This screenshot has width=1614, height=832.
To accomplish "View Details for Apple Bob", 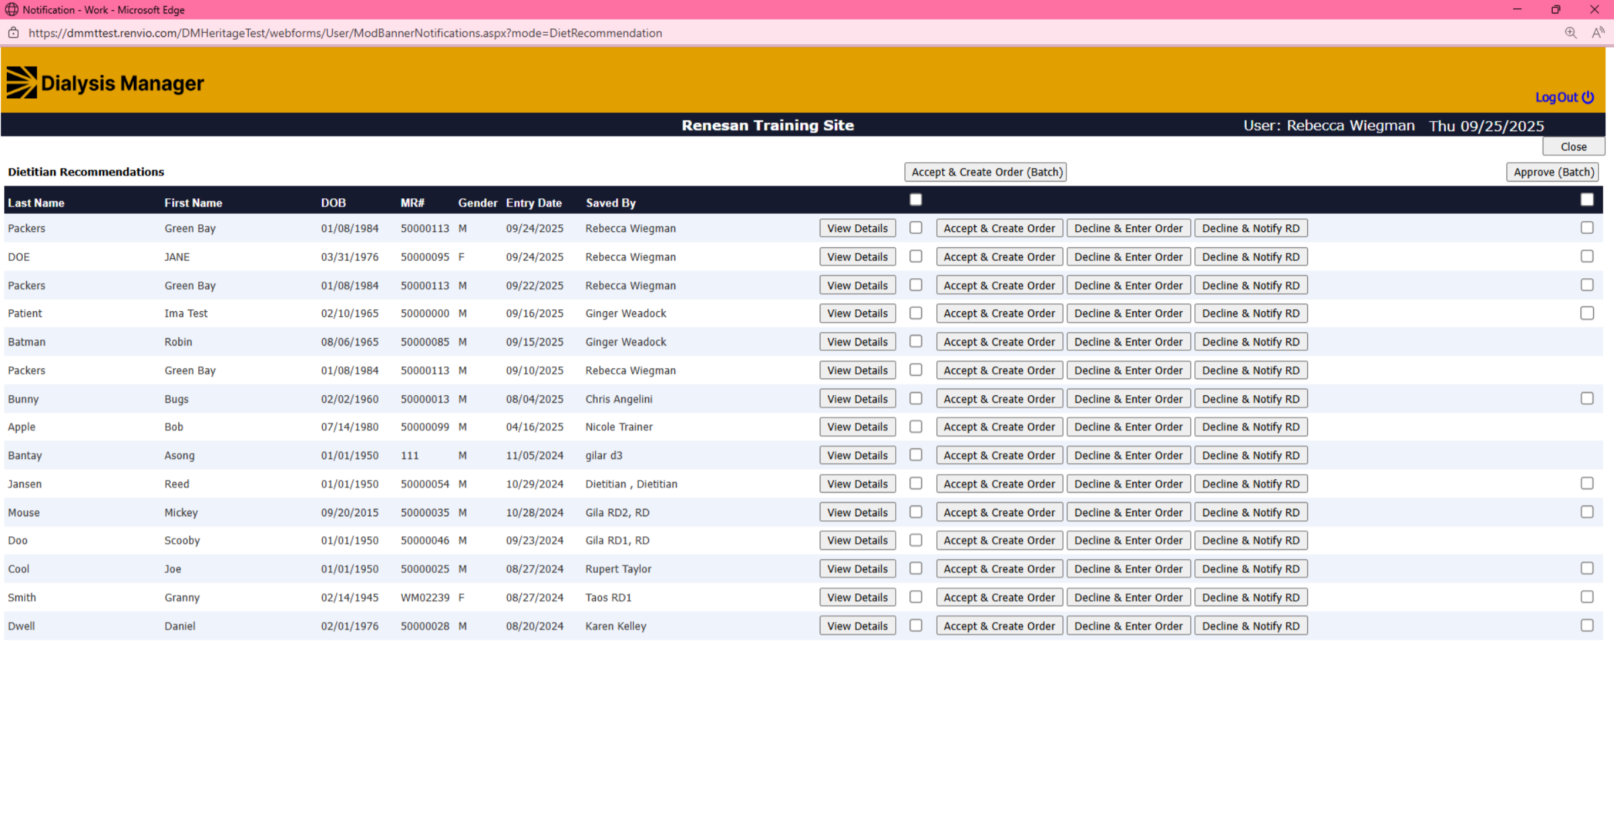I will tap(857, 427).
